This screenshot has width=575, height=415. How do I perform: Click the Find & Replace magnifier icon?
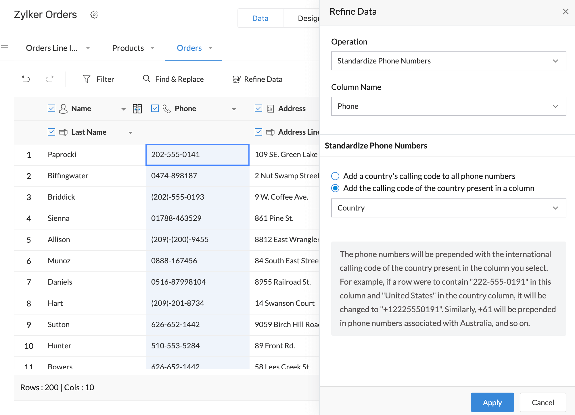click(147, 79)
